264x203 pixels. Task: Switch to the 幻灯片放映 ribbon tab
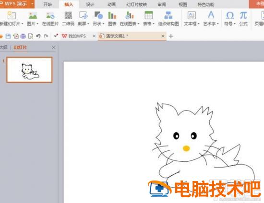pyautogui.click(x=136, y=4)
